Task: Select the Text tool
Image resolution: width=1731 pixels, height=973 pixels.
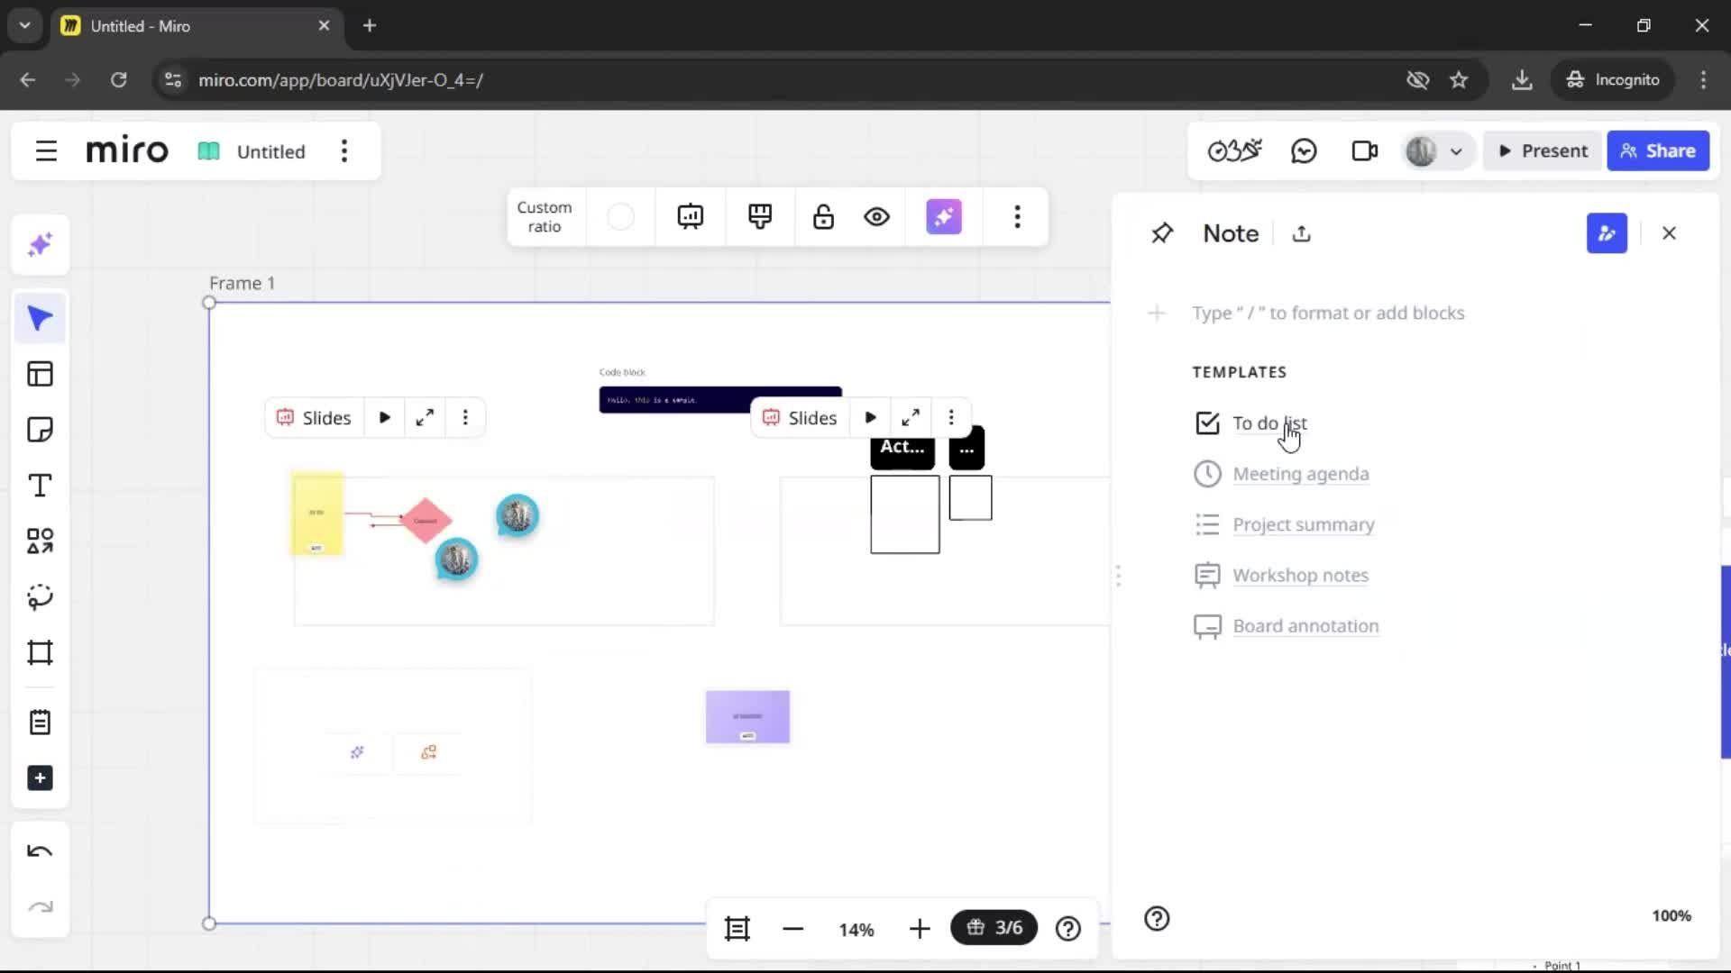Action: coord(40,486)
